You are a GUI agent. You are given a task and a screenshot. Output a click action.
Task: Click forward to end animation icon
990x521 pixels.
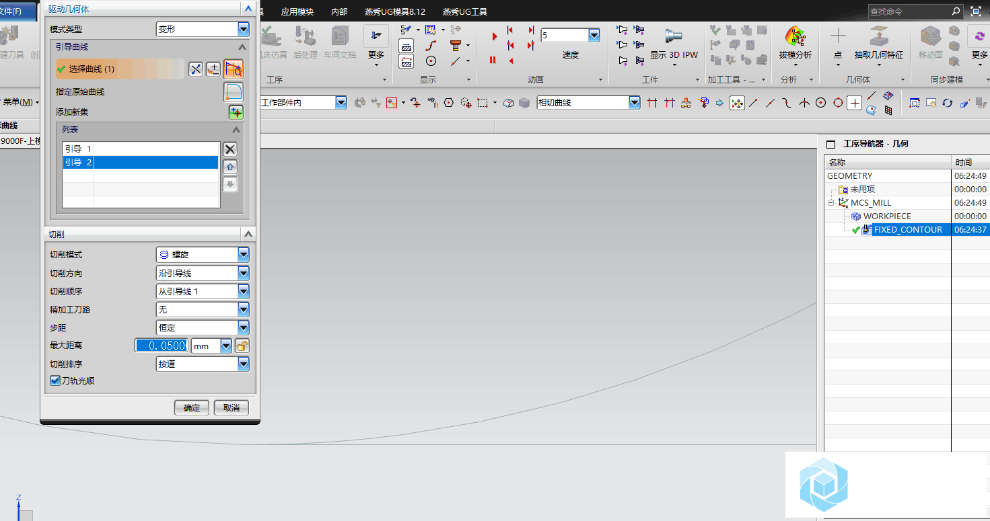(531, 30)
